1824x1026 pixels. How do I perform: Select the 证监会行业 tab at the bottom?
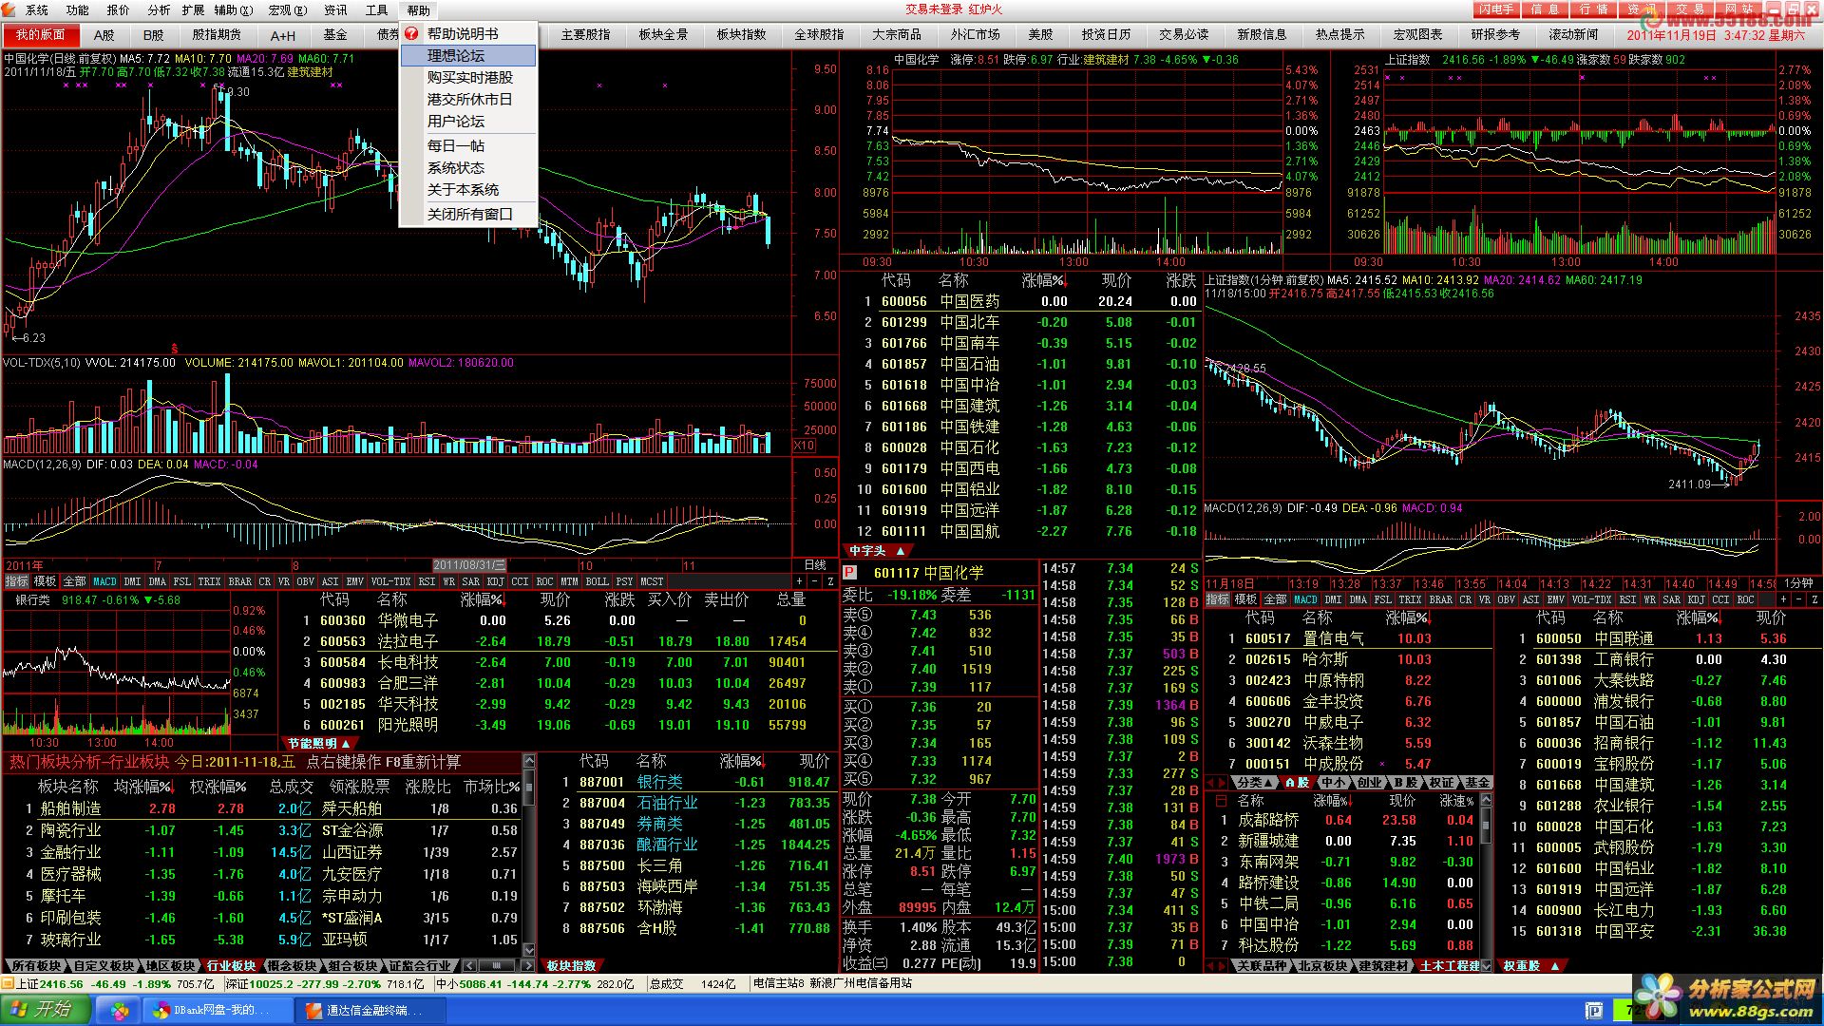[420, 966]
